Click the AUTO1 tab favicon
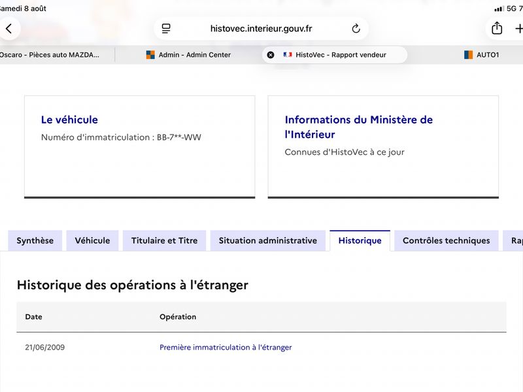Image resolution: width=523 pixels, height=392 pixels. click(x=468, y=55)
